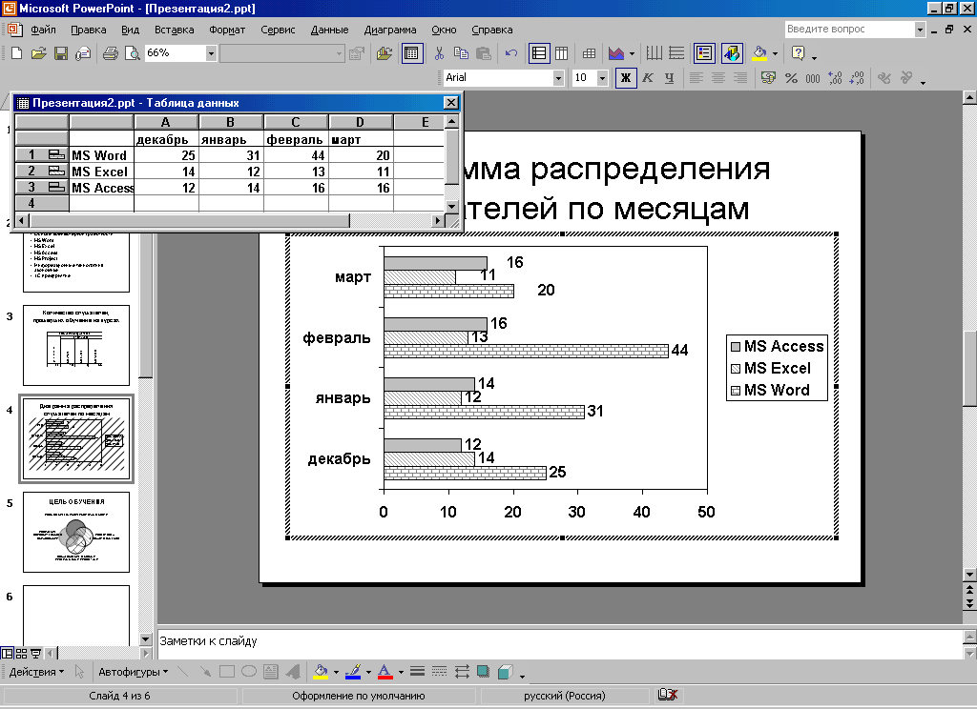Click 3-D Style cube icon
Viewport: 977px width, 709px height.
click(x=506, y=672)
